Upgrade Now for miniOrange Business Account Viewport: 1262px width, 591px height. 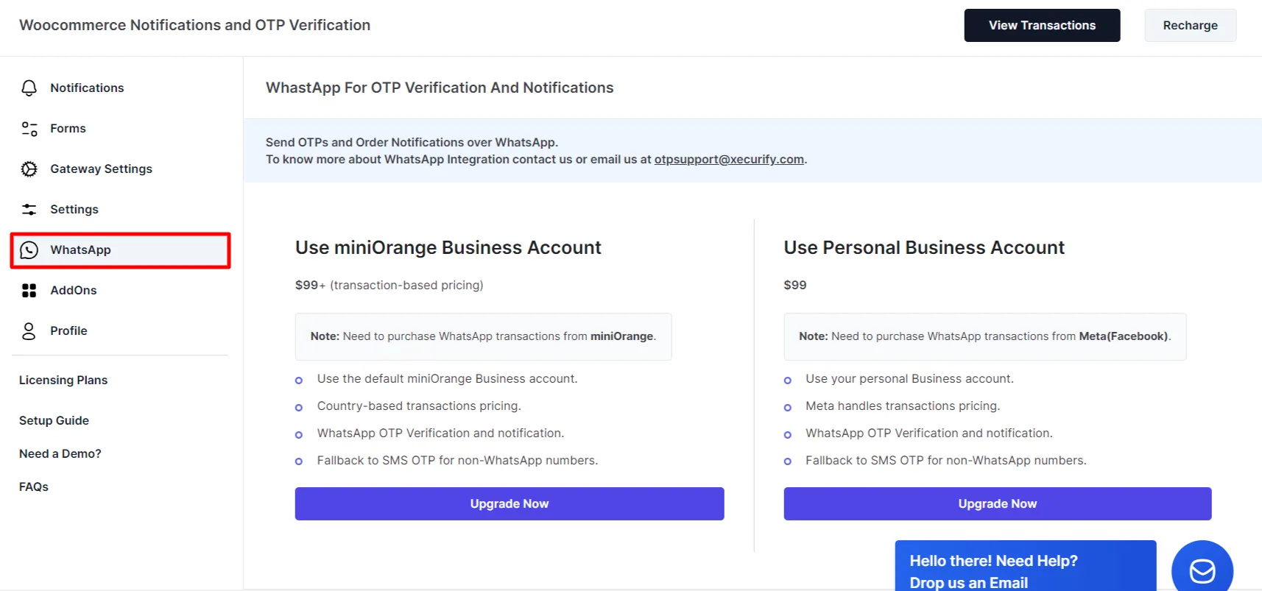tap(510, 503)
